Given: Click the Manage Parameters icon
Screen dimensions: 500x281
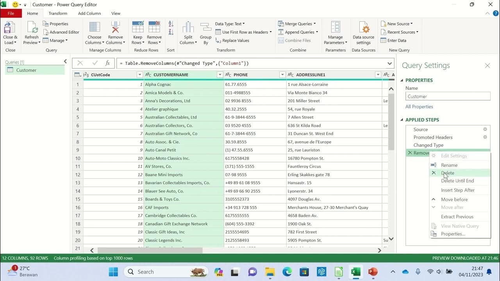Looking at the screenshot, I should [335, 27].
